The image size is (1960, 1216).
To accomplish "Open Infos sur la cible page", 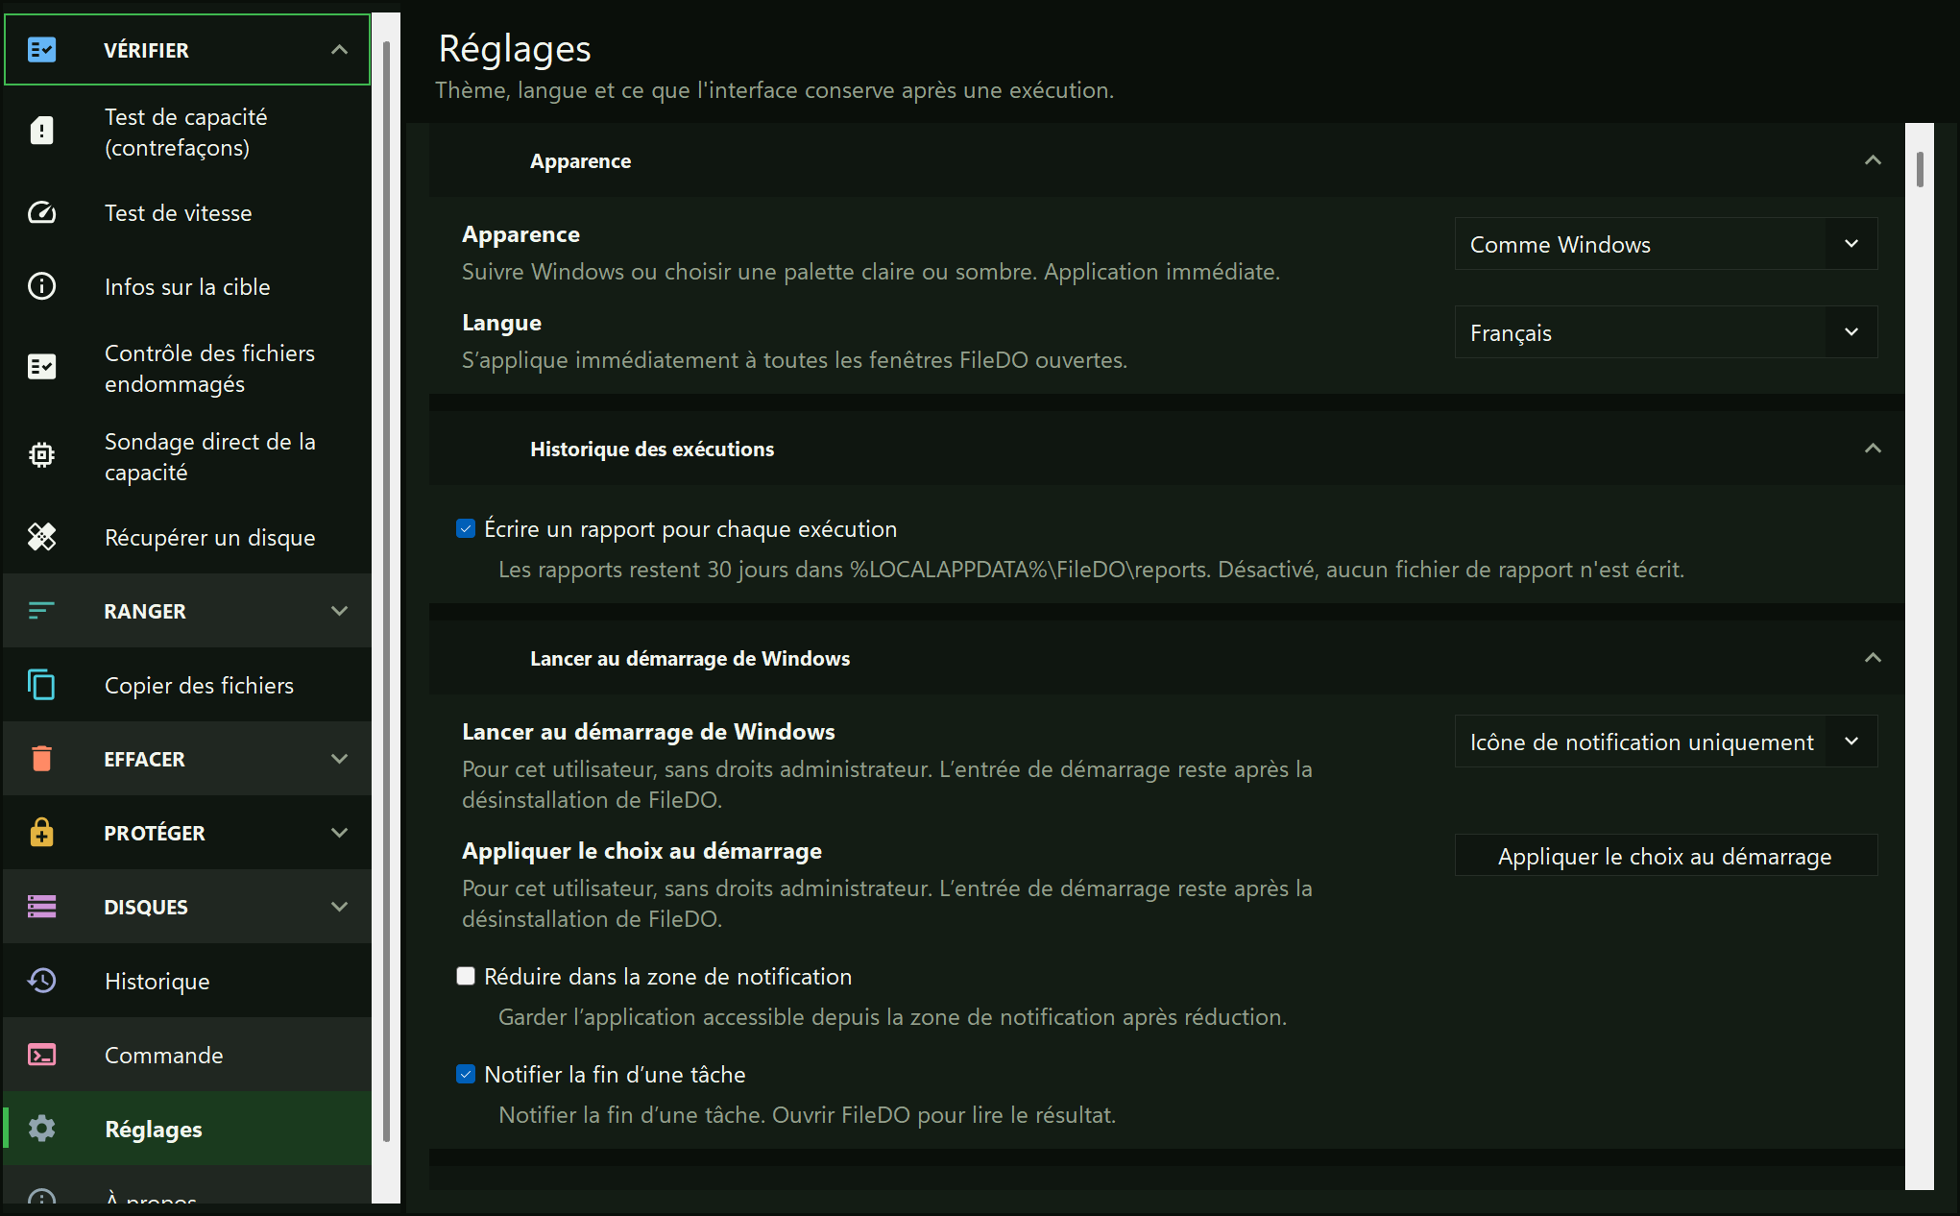I will 187,287.
